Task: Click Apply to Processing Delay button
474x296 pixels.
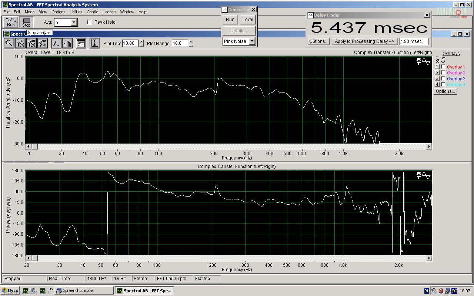Action: click(x=364, y=41)
